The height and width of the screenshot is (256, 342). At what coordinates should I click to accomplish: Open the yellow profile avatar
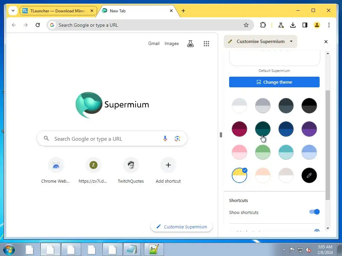click(317, 25)
